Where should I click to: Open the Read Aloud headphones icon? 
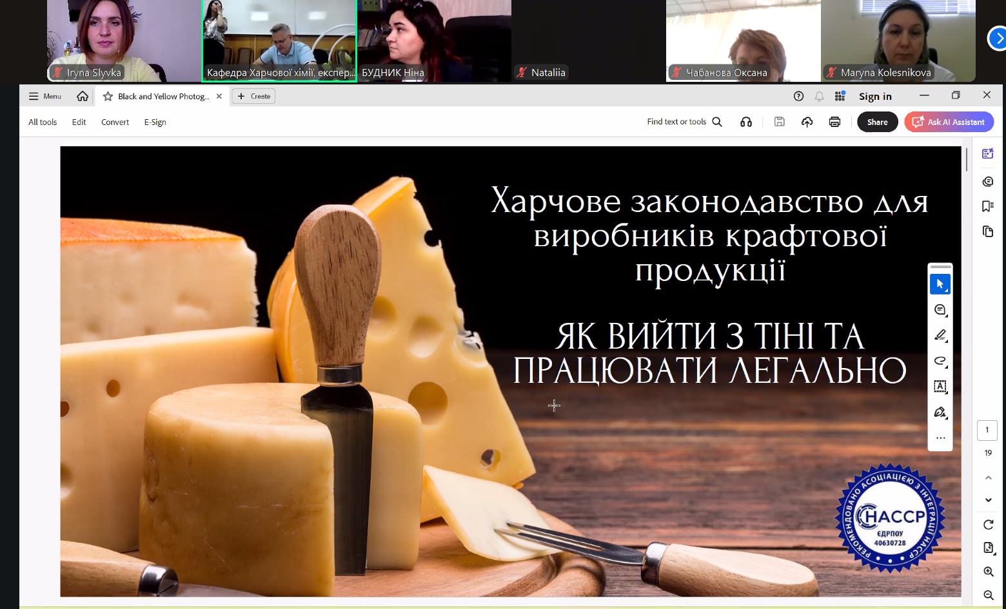pos(746,122)
